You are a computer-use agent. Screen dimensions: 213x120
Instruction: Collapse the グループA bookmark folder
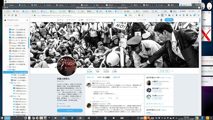[10, 83]
